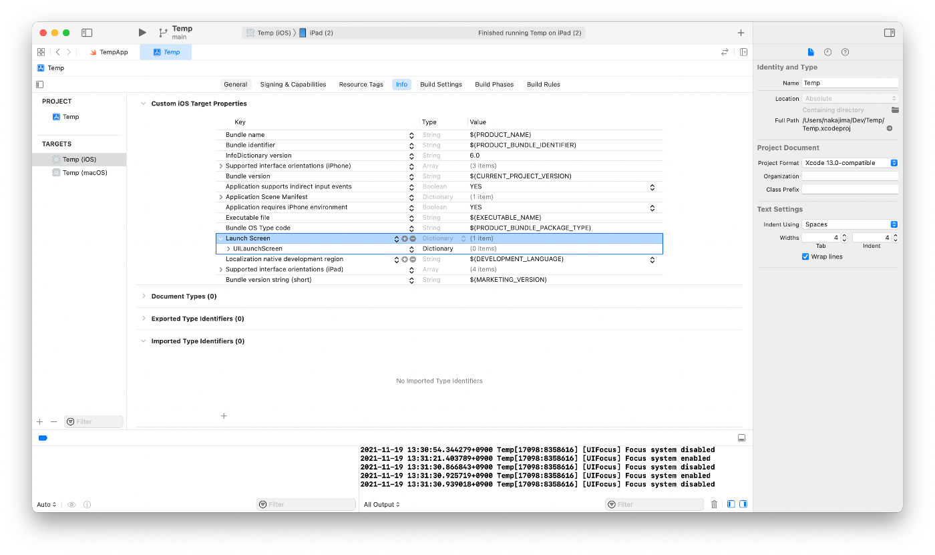Expand Document Types section
The width and height of the screenshot is (935, 555).
pos(143,296)
